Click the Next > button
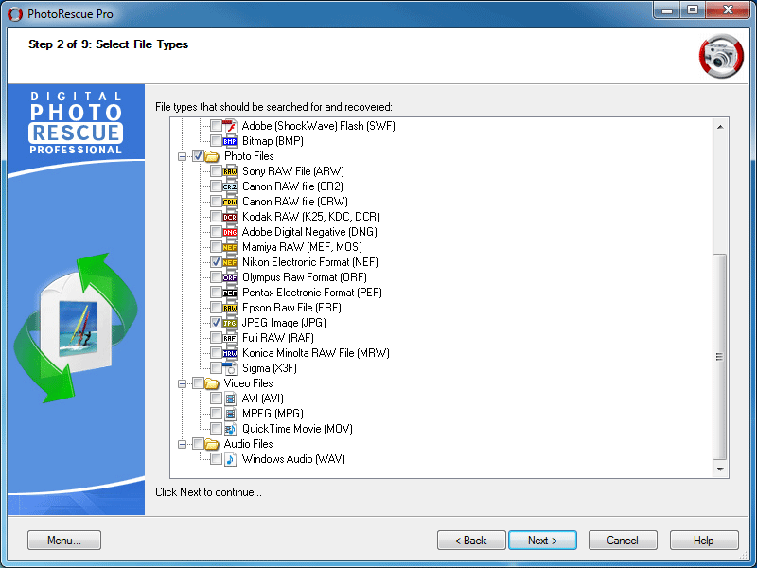 pos(542,540)
